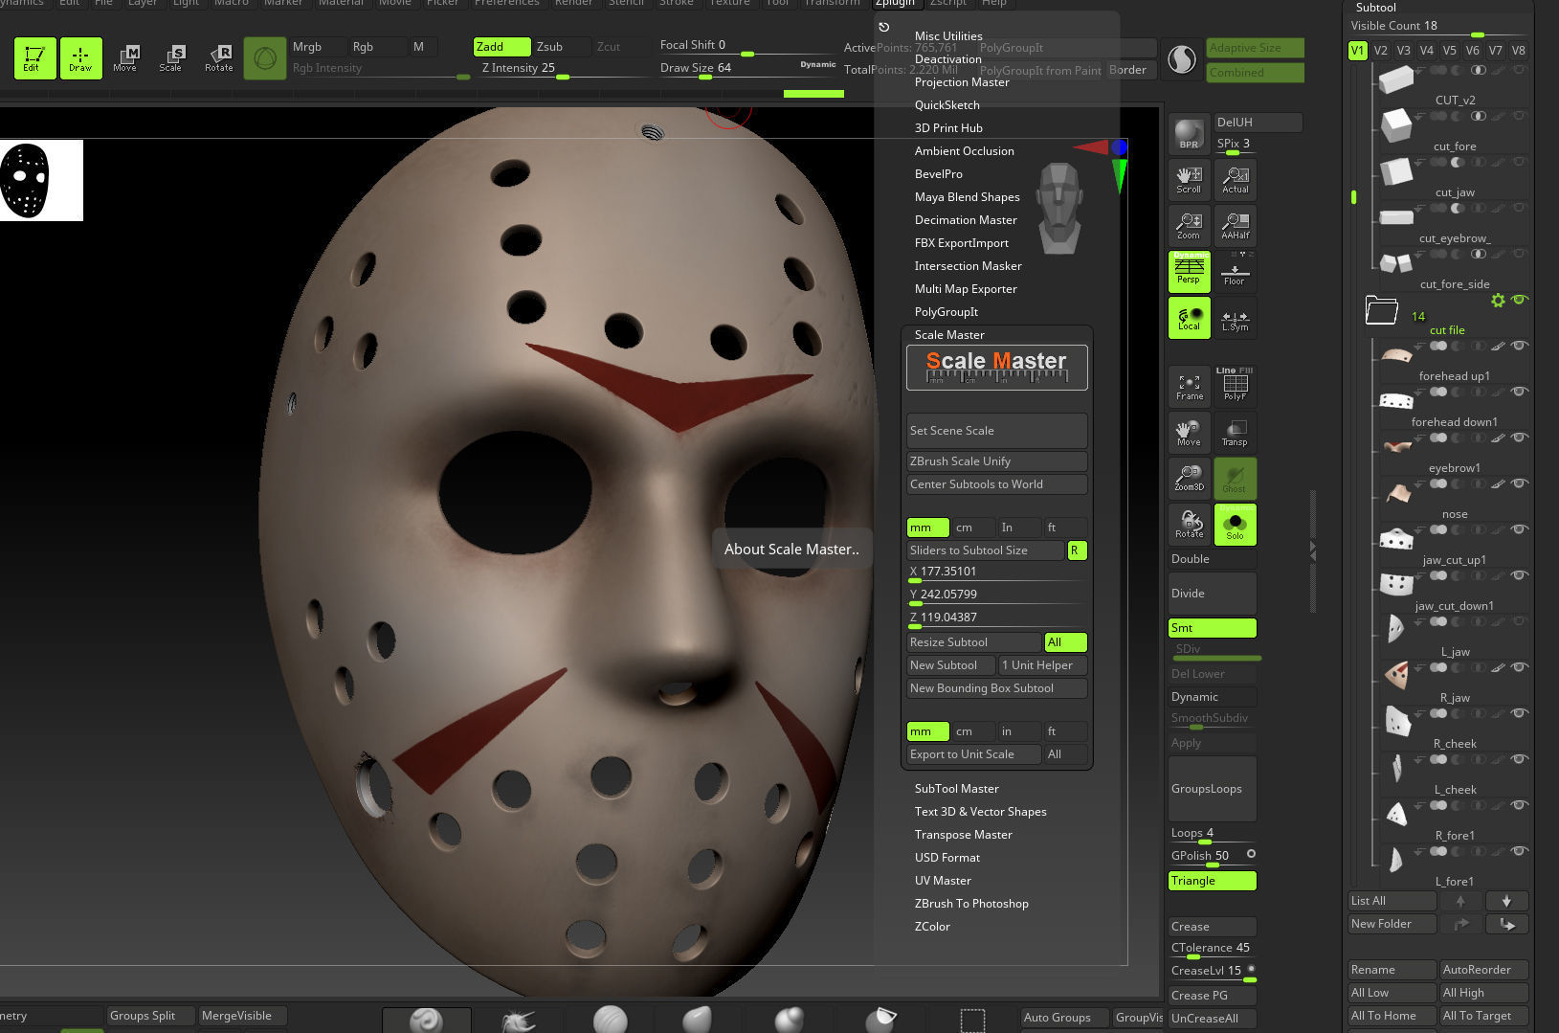The width and height of the screenshot is (1559, 1033).
Task: Click Center Subtools to World button
Action: tap(996, 484)
